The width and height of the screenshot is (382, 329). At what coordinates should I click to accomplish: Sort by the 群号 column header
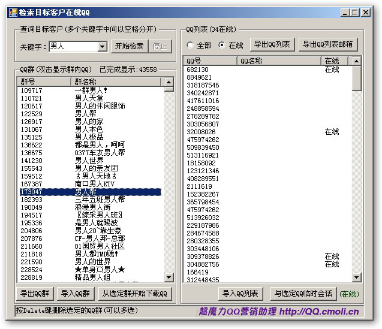[44, 82]
